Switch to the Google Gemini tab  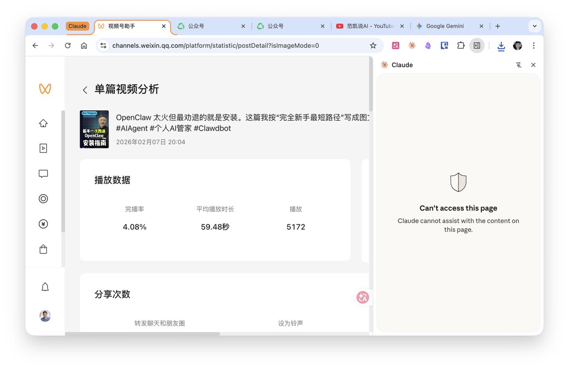click(x=444, y=26)
